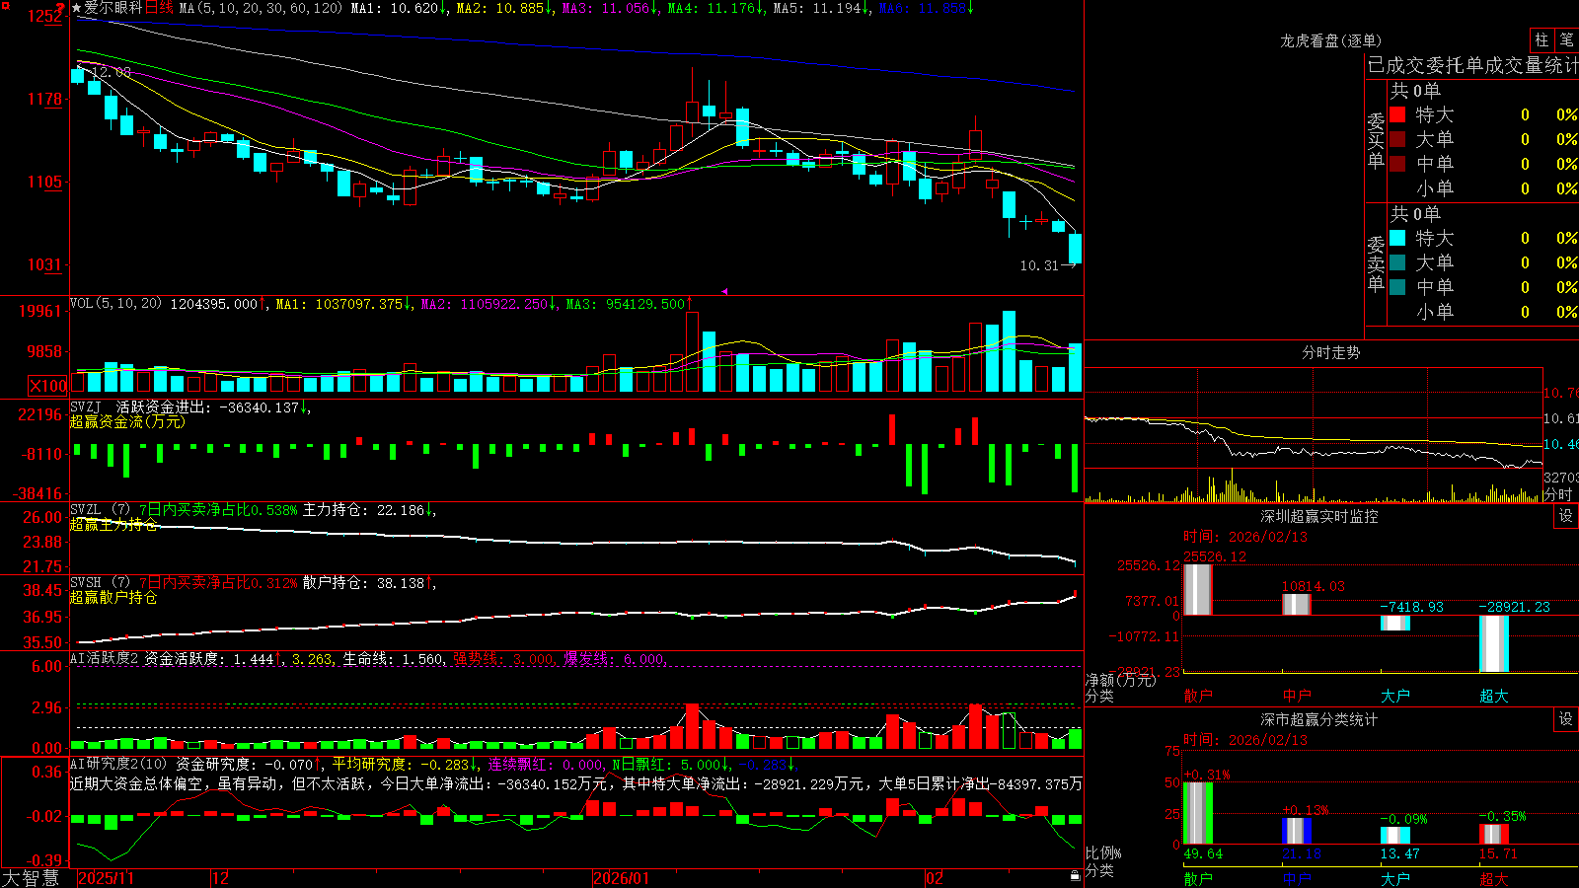This screenshot has height=888, width=1579.
Task: Click the 深市超赢分类统计 panel title
Action: [1318, 719]
